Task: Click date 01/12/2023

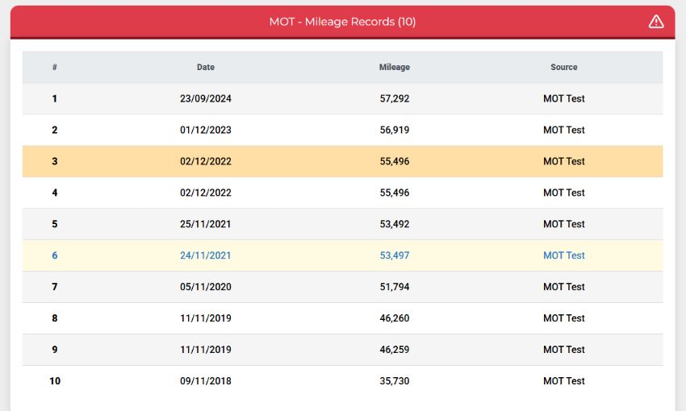Action: (x=206, y=131)
